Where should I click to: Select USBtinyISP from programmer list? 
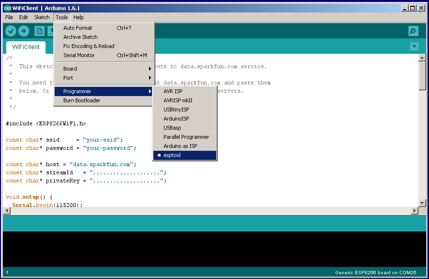[185, 109]
